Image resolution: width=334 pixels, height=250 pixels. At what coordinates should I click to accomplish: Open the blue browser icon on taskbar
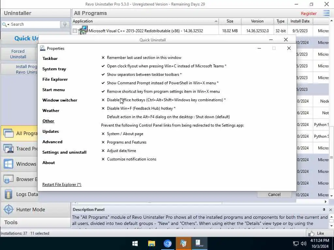pos(168,243)
